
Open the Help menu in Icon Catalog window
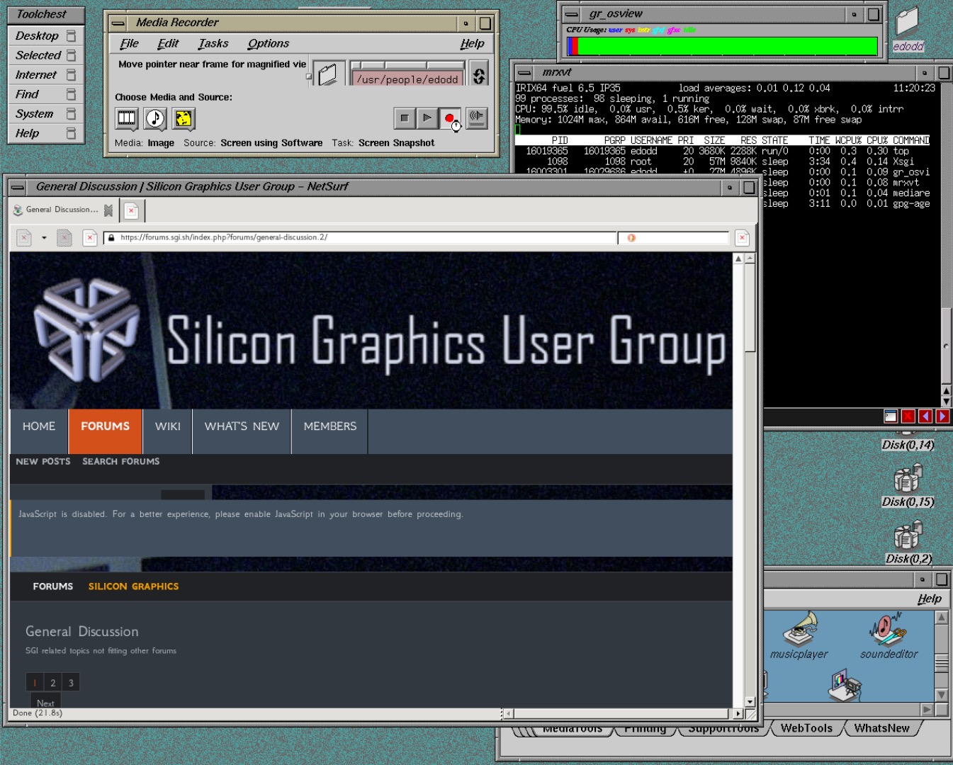pyautogui.click(x=929, y=599)
